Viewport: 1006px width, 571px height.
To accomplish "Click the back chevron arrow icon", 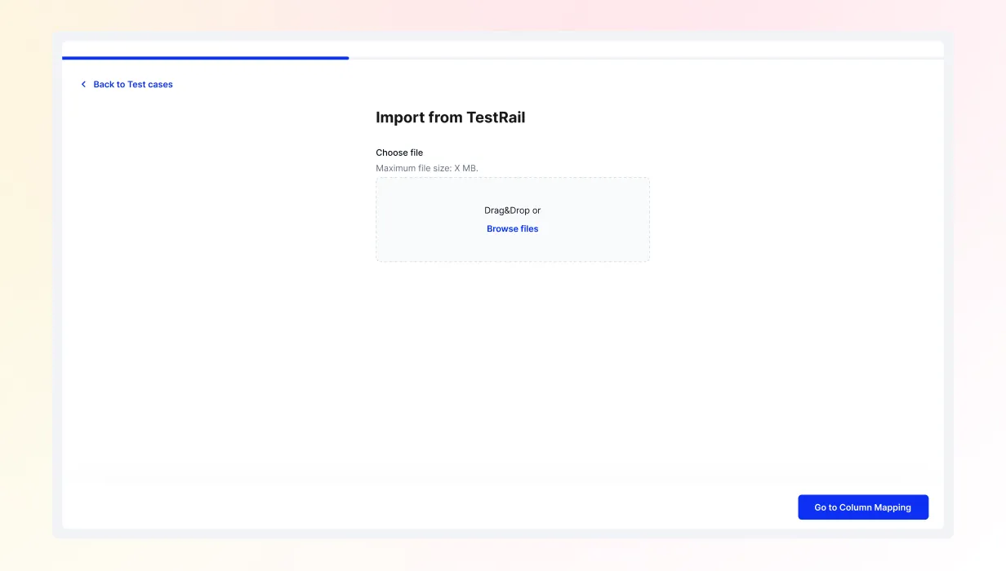I will 83,84.
